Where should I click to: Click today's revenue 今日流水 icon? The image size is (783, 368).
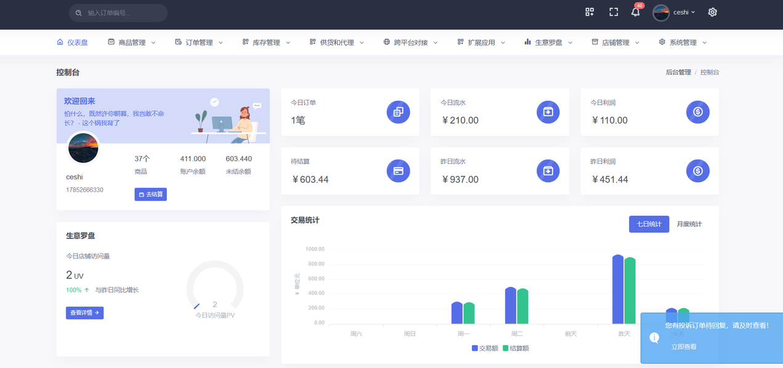[547, 112]
